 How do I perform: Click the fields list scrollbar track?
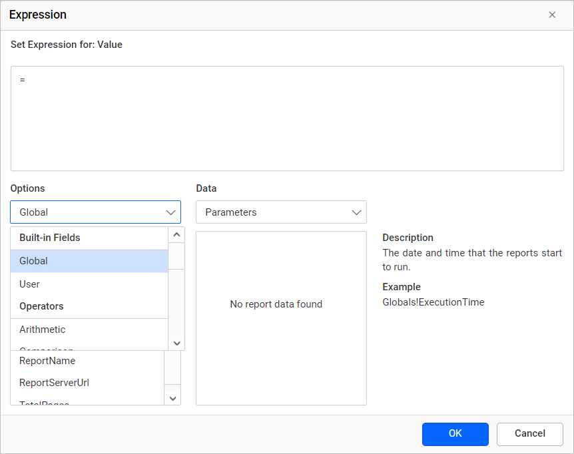click(x=172, y=367)
